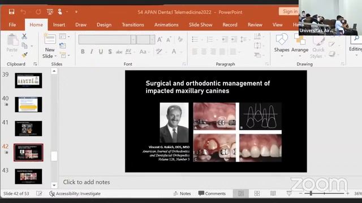Viewport: 362px width, 203px height.
Task: Click the Redo/Repeat icon
Action: pos(38,11)
